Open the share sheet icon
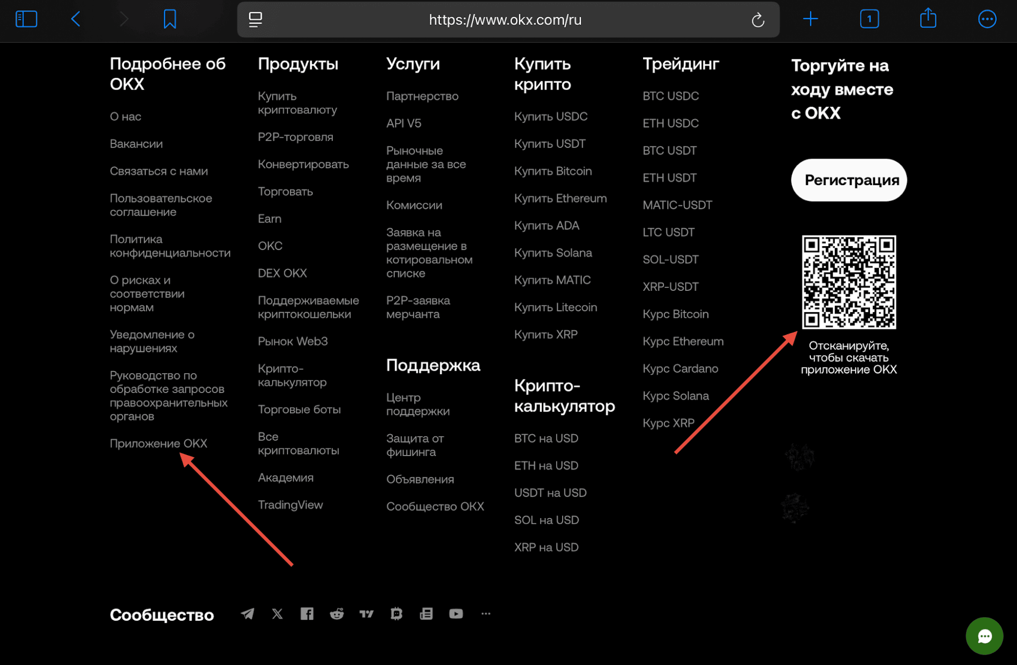 click(928, 18)
